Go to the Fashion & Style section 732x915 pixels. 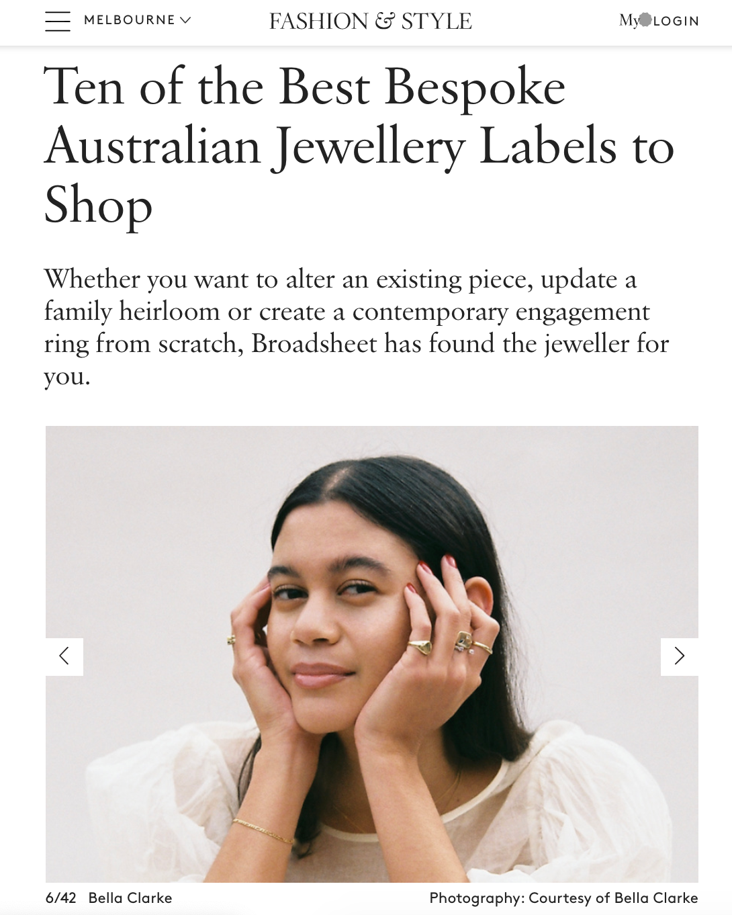370,21
